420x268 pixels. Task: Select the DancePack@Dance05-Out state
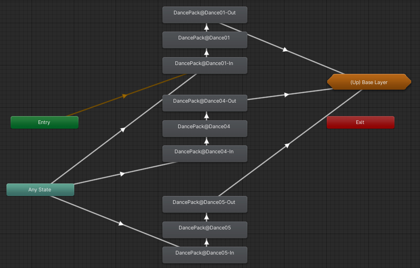point(204,203)
